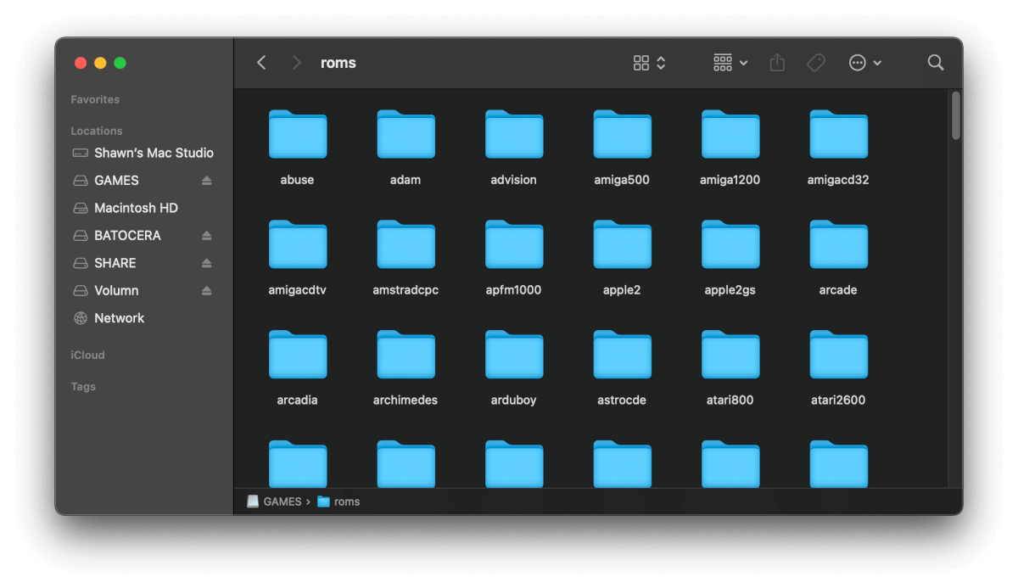
Task: Eject the BATOCERA volume
Action: (x=206, y=236)
